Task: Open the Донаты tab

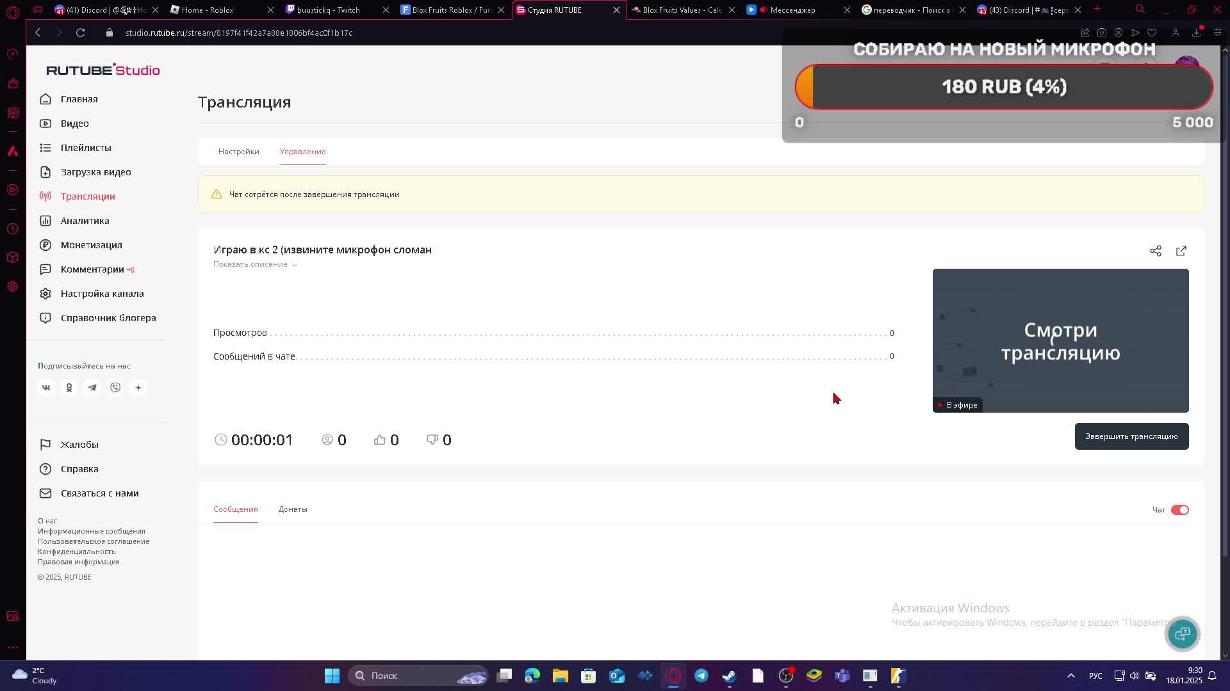Action: 293,509
